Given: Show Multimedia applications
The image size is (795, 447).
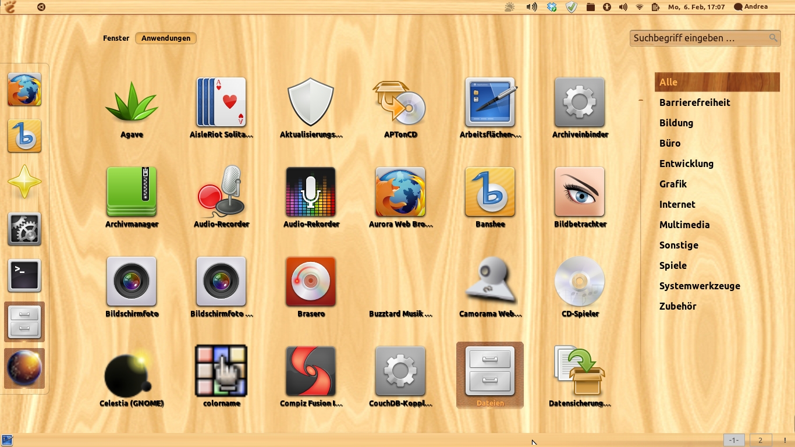Looking at the screenshot, I should click(684, 225).
